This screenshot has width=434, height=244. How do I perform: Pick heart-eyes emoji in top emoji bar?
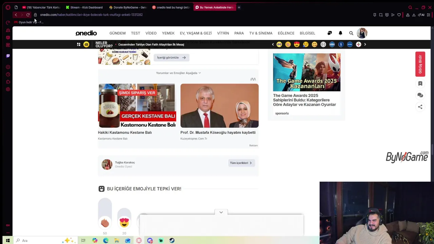tap(297, 44)
